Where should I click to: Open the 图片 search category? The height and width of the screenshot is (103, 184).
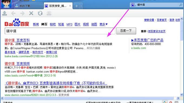[x=78, y=24]
